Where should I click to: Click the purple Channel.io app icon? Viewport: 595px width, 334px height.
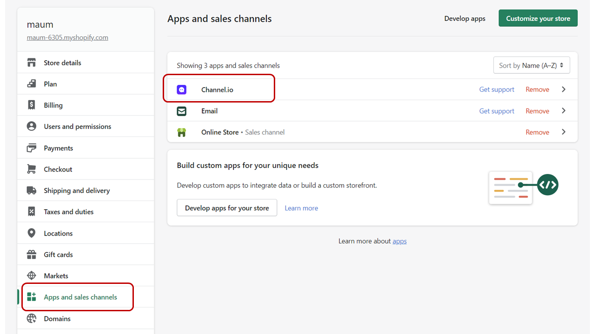click(182, 90)
